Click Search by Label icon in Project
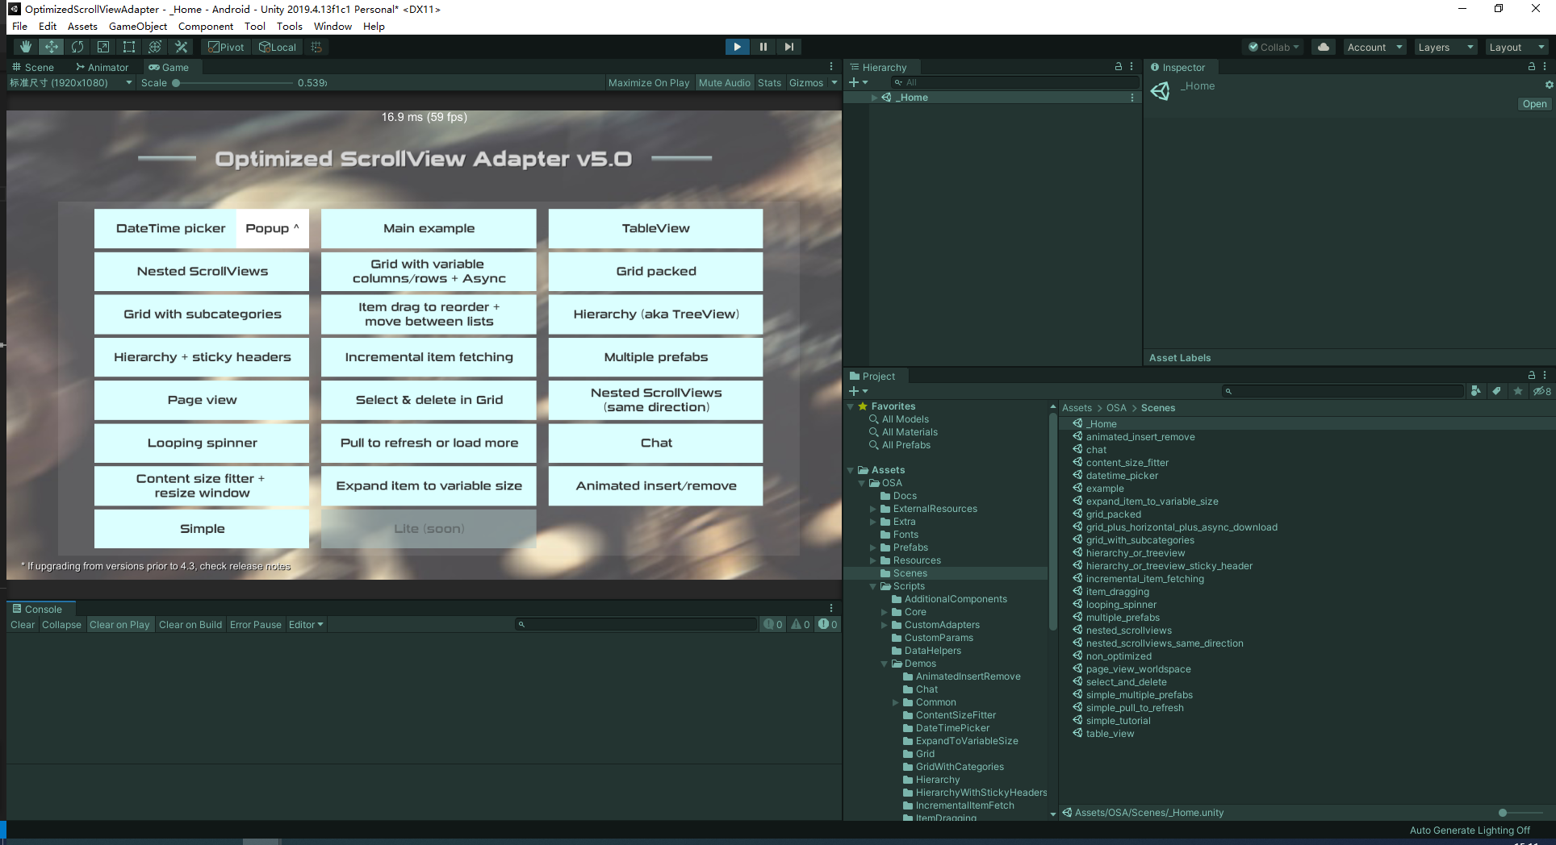 (1497, 391)
